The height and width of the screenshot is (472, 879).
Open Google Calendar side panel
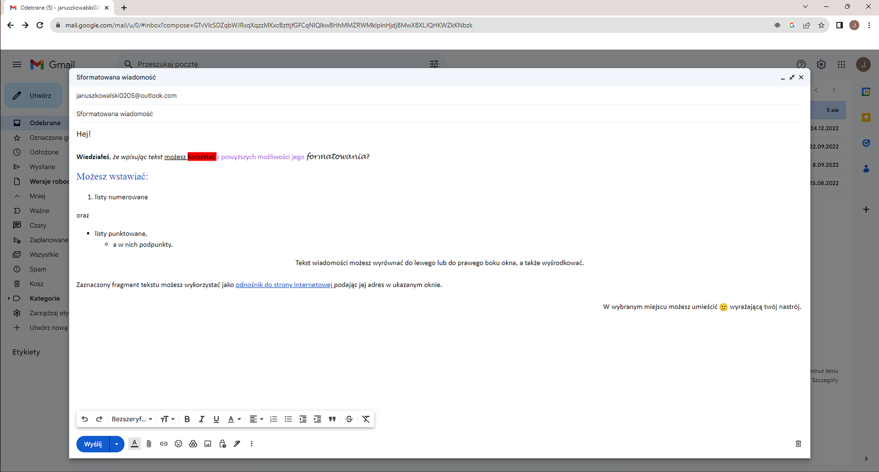[x=866, y=92]
